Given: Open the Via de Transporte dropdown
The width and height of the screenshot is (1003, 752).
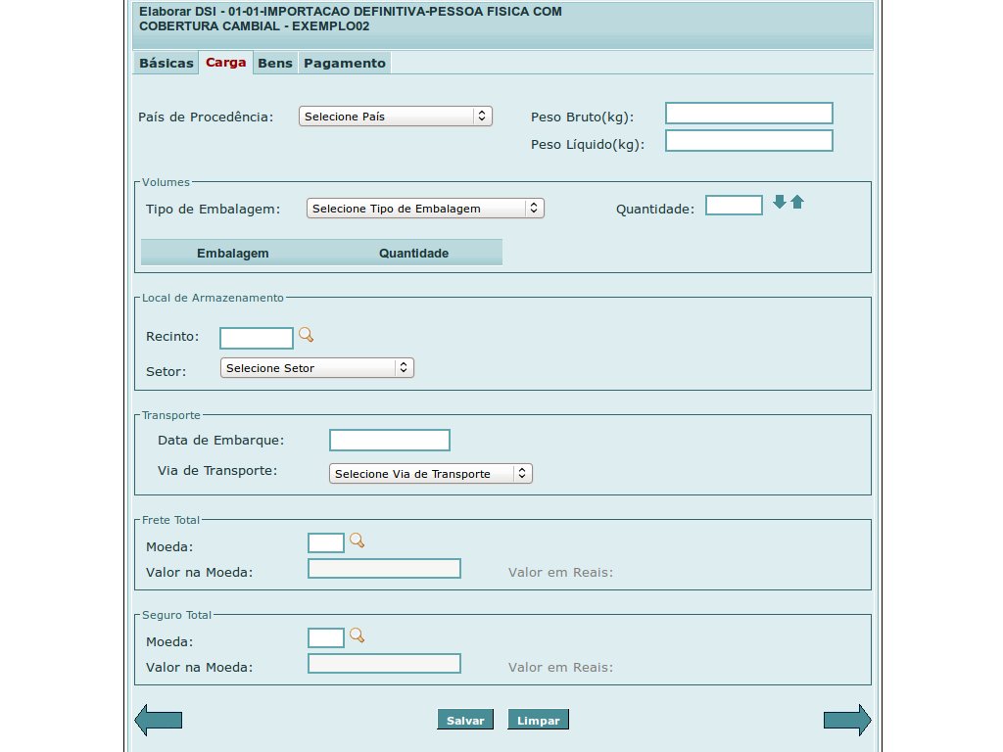Looking at the screenshot, I should [x=430, y=473].
